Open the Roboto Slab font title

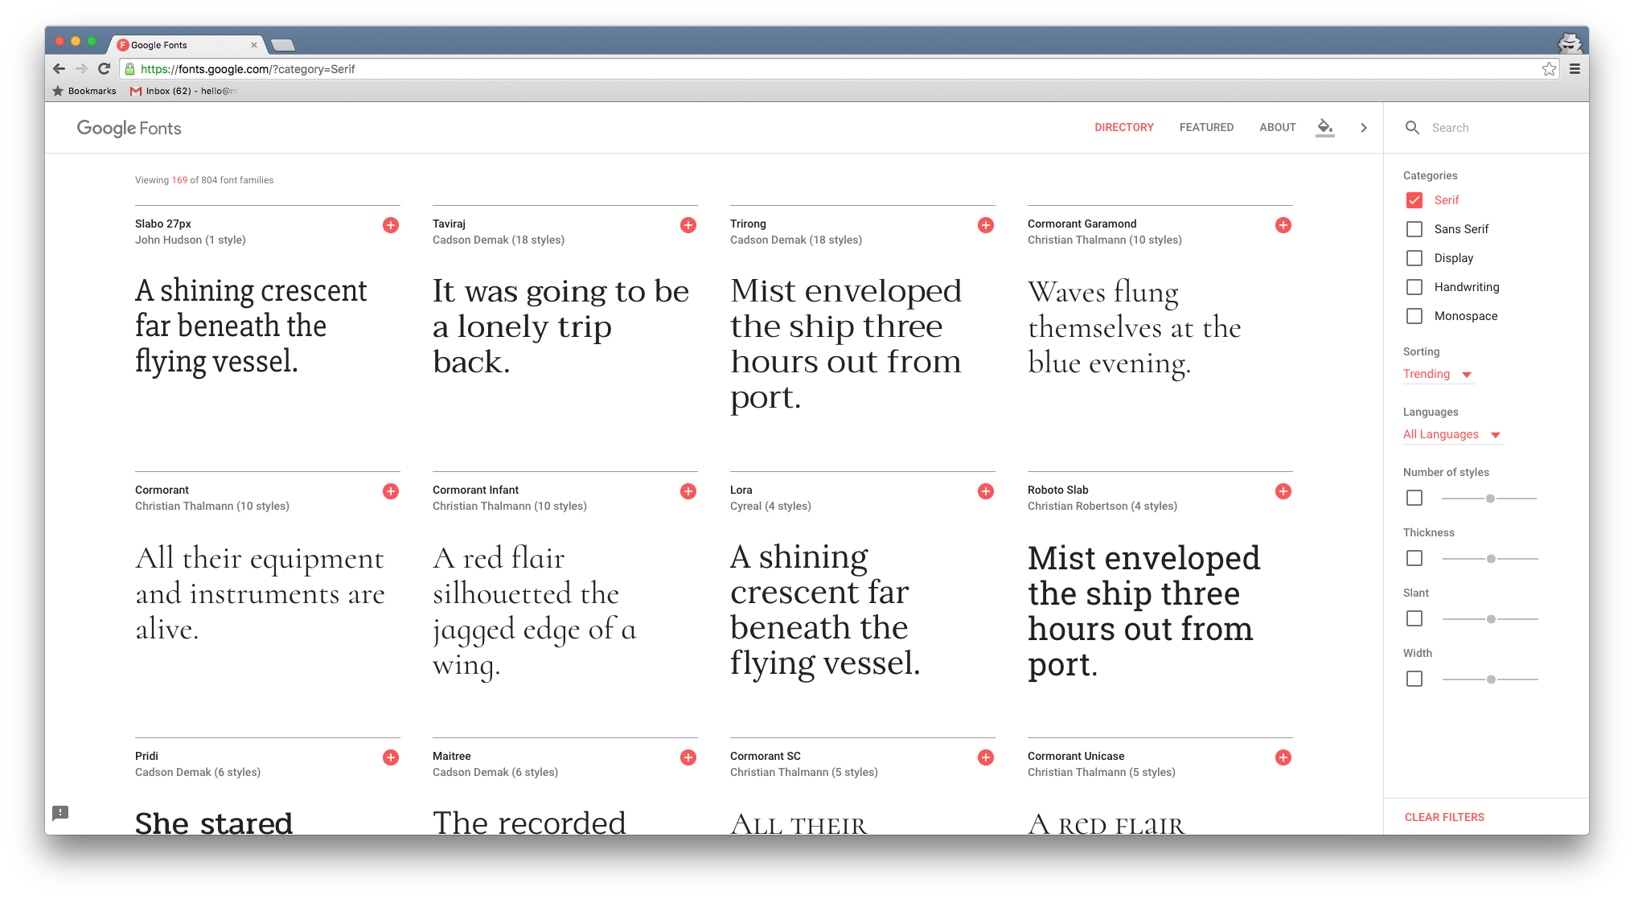pos(1058,490)
